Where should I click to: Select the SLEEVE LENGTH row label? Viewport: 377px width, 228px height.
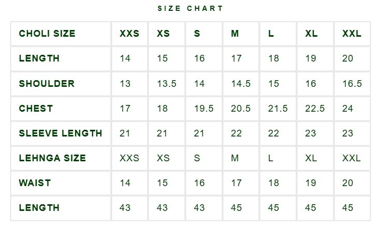click(61, 133)
